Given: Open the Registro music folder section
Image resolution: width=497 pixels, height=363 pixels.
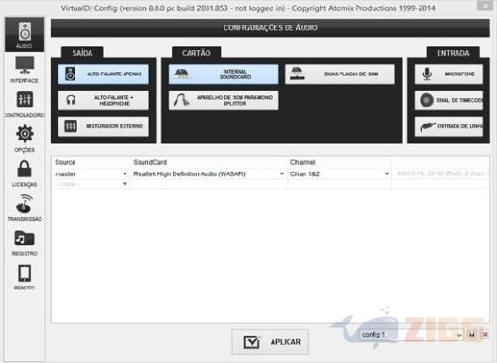Looking at the screenshot, I should click(25, 242).
